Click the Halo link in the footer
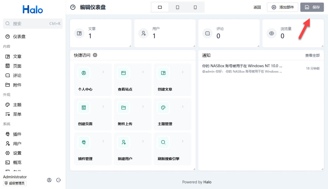328x189 pixels. point(207,182)
